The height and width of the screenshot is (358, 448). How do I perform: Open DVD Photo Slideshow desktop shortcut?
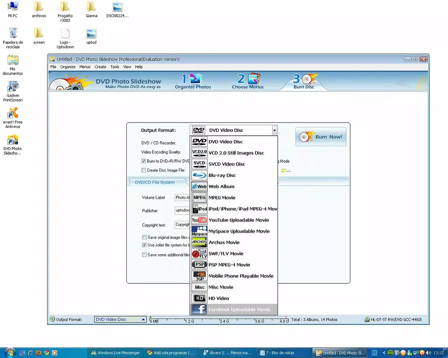[x=13, y=145]
